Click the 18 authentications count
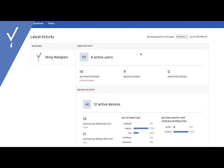This screenshot has height=168, width=224. pyautogui.click(x=81, y=71)
